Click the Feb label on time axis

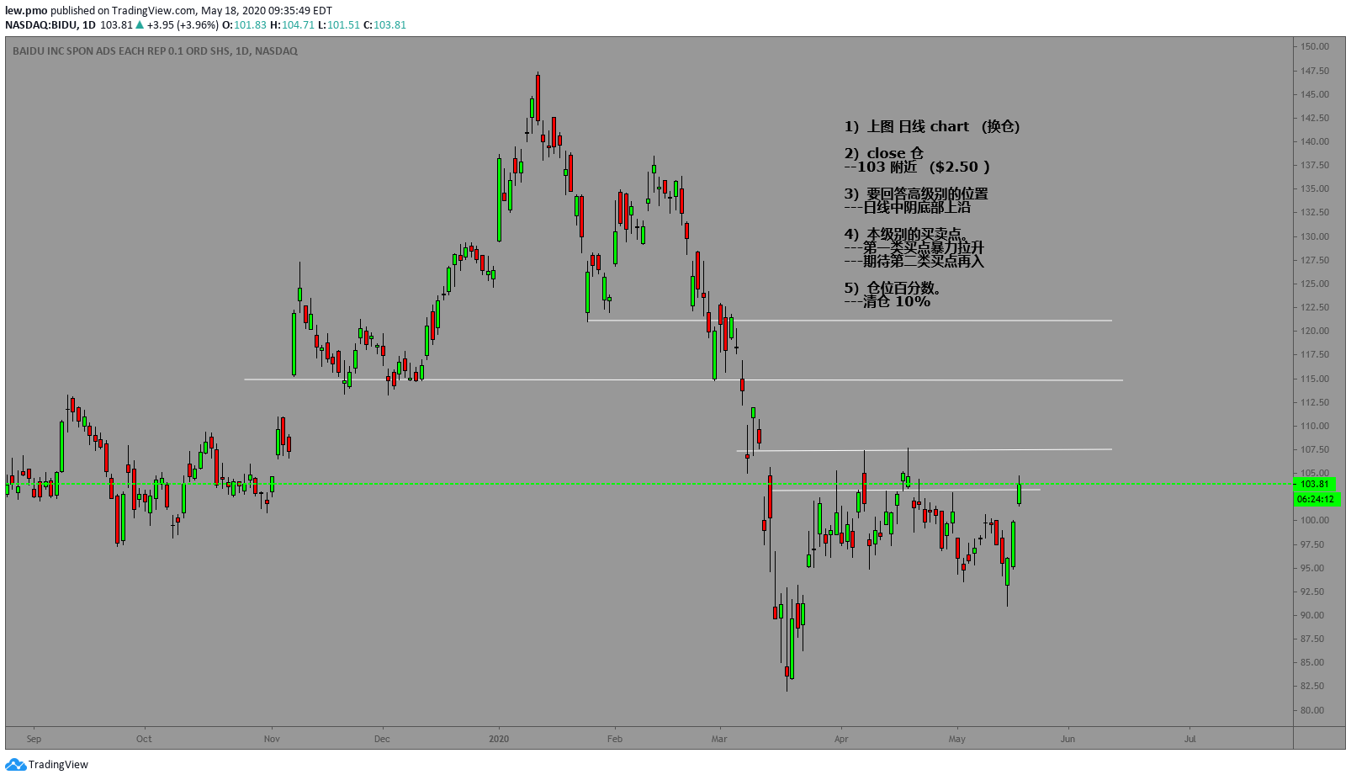615,739
